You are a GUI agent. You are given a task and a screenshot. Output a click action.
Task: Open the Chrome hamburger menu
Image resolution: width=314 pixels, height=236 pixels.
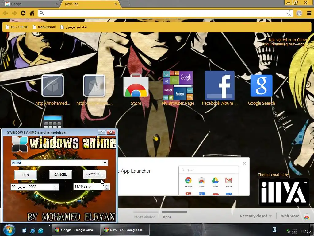(x=309, y=13)
